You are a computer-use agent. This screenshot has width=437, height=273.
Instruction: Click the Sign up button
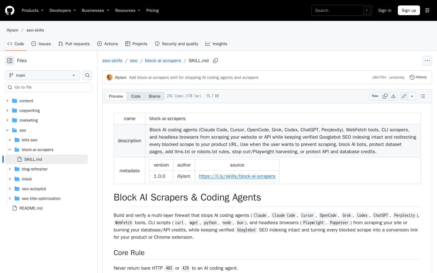[x=409, y=10]
